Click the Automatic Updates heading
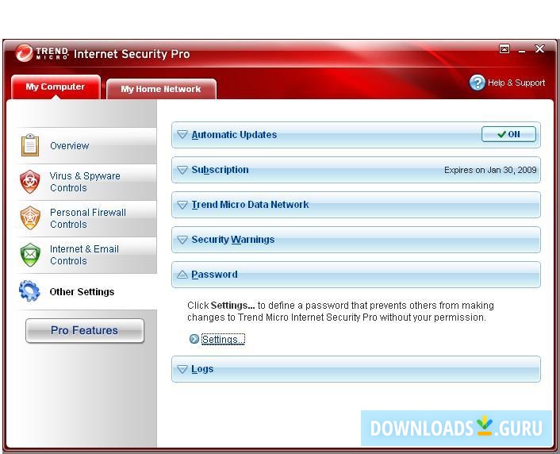This screenshot has width=560, height=454. [234, 135]
